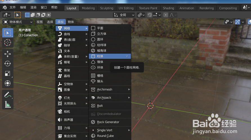251x140 pixels.
Task: Choose invert selection mode icon
Action: [x=43, y=15]
